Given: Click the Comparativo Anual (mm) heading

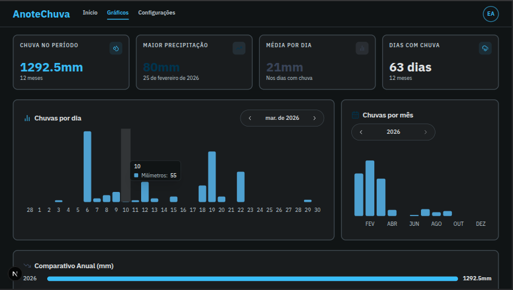Looking at the screenshot, I should [x=74, y=266].
